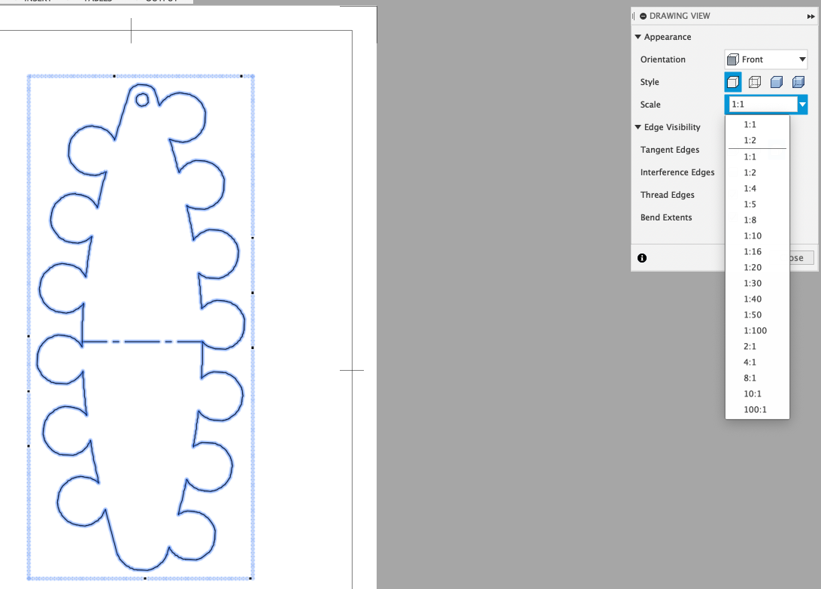821x589 pixels.
Task: Select the Shaded with Hidden Edges style icon
Action: click(798, 82)
